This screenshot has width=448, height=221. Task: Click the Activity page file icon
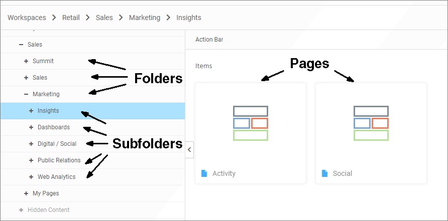click(x=204, y=173)
